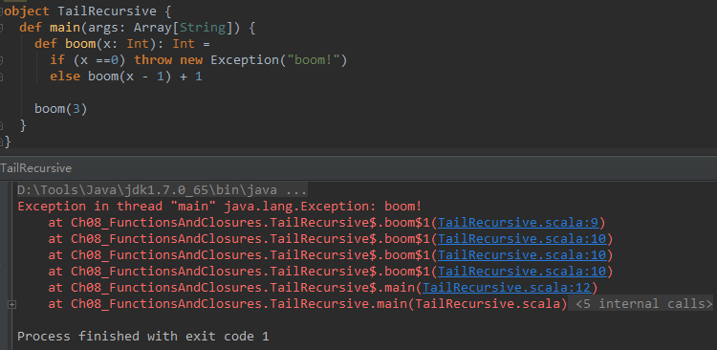Collapse the 'def main' fold marker
Viewport: 717px width, 350px height.
[1, 28]
